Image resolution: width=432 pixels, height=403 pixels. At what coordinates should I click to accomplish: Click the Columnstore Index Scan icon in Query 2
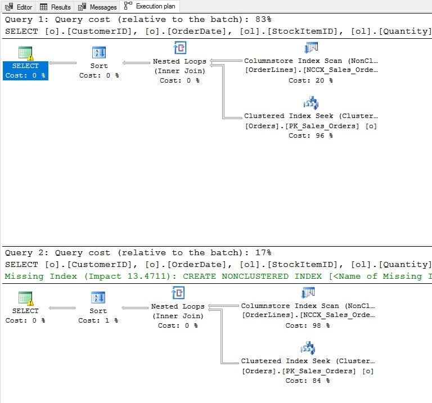point(308,293)
